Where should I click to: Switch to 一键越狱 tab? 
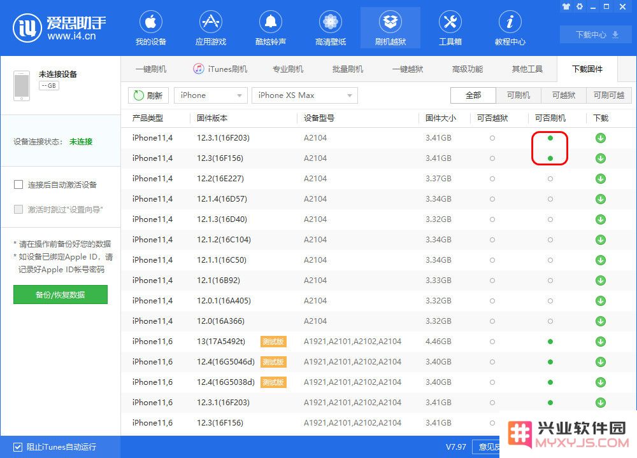click(408, 69)
